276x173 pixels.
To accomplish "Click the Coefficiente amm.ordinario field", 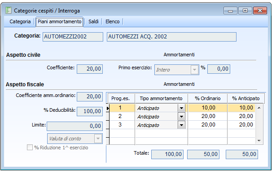I will [90, 97].
